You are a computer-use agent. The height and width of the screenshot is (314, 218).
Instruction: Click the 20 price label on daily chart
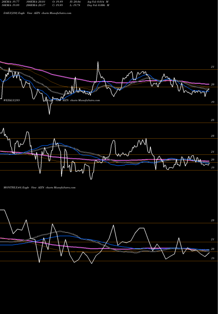(213, 85)
